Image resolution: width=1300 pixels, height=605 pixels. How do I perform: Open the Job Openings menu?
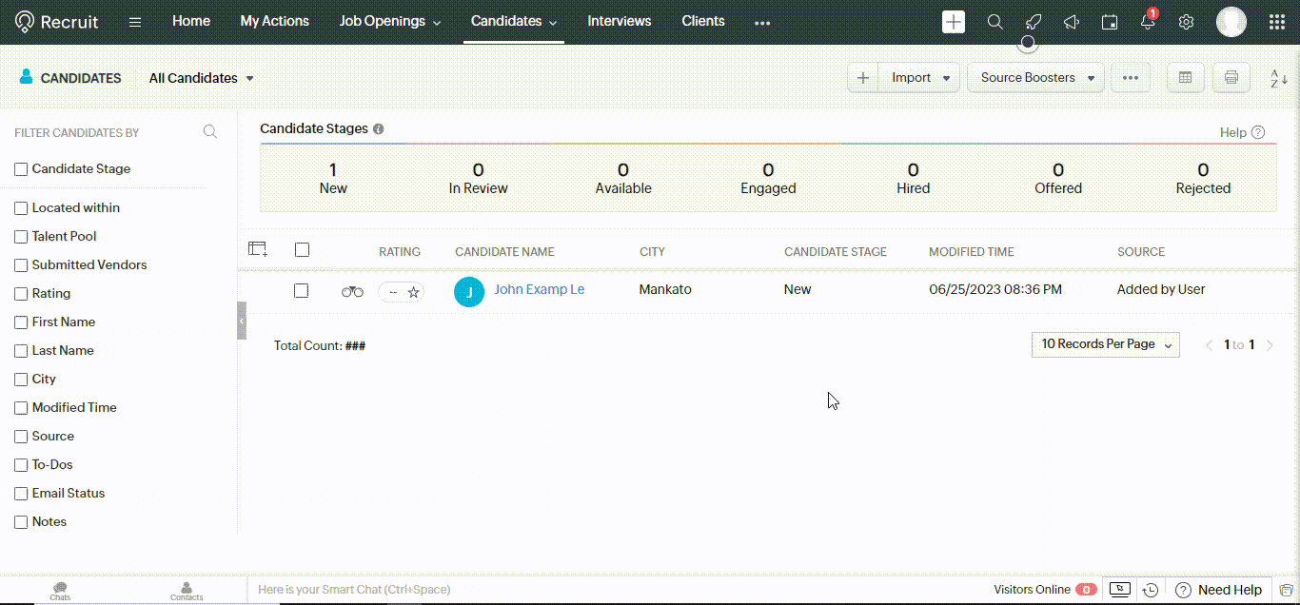coord(389,21)
